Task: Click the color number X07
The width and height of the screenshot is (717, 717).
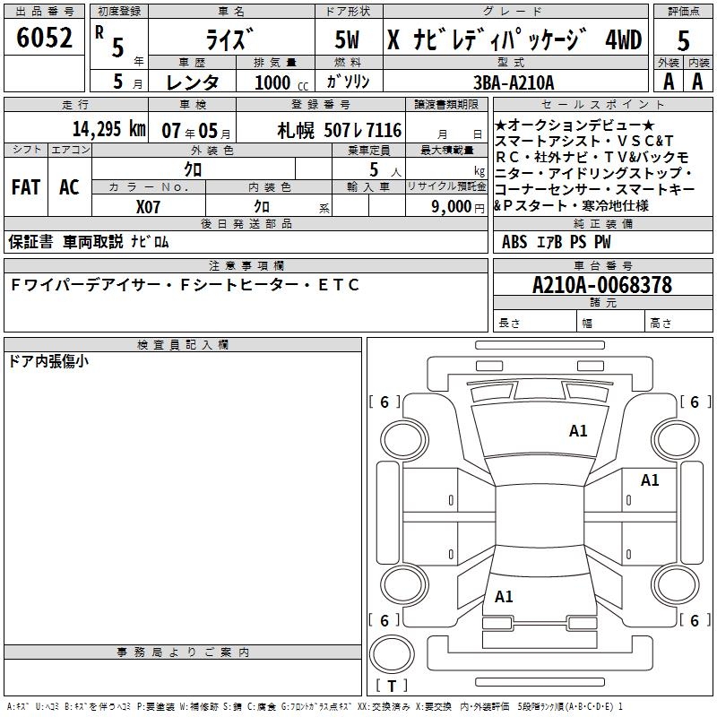Action: (x=148, y=206)
